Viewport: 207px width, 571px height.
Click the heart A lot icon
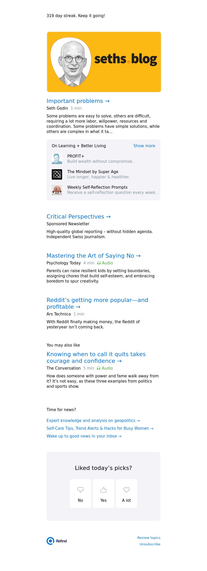click(x=127, y=490)
